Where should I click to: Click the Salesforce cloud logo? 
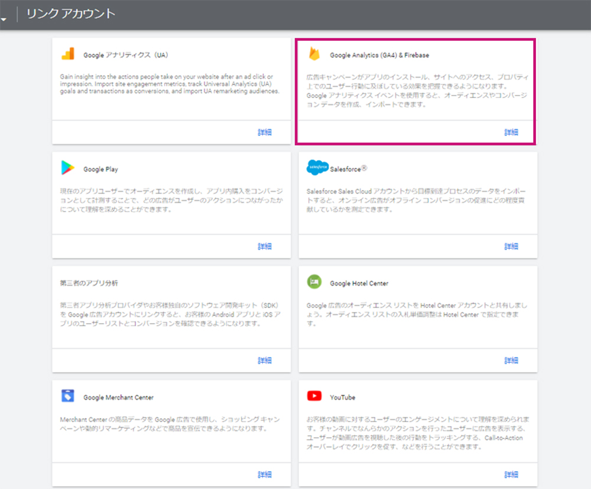[x=317, y=167]
